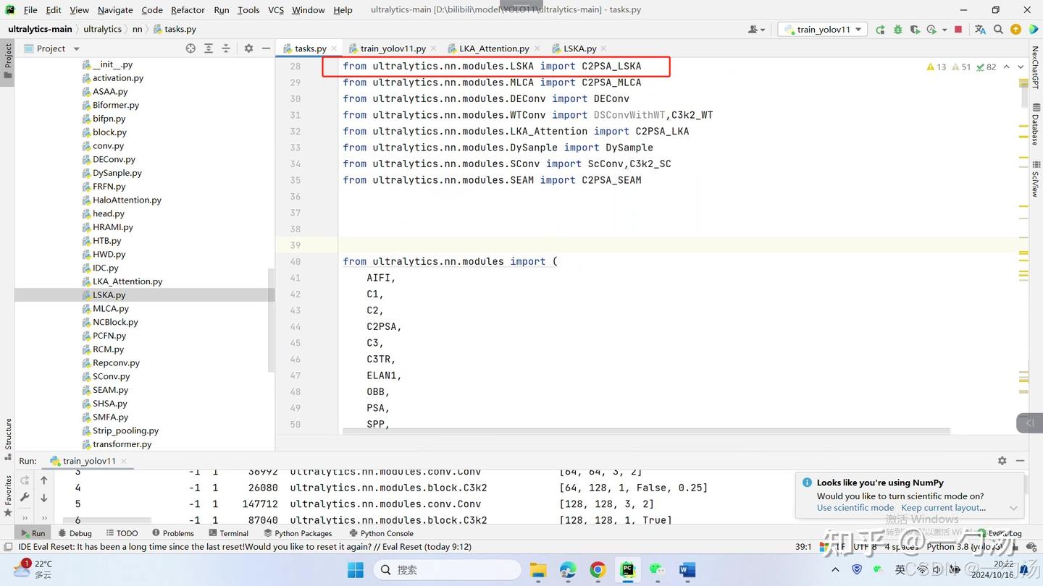The height and width of the screenshot is (586, 1043).
Task: Stop execution with the red square icon
Action: coord(957,29)
